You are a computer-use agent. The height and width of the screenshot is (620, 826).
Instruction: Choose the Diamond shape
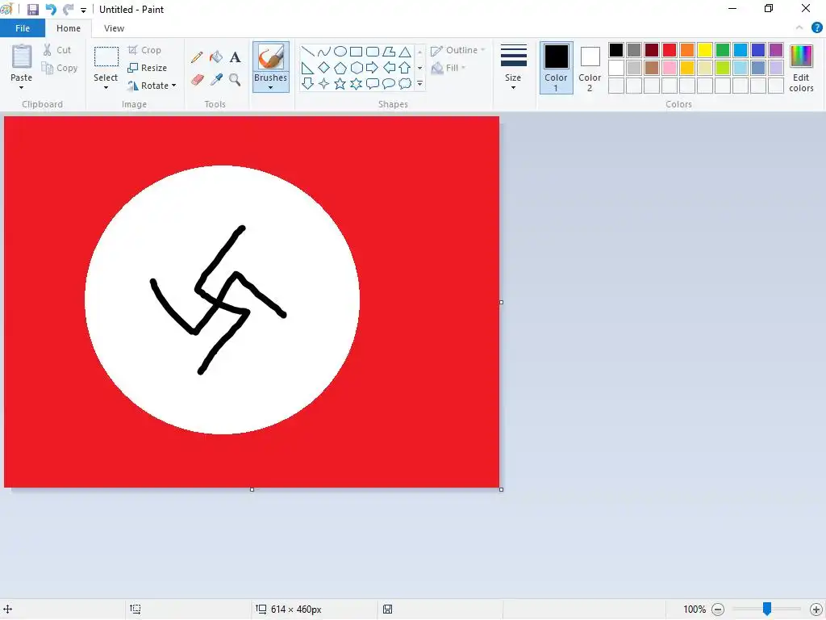(324, 68)
